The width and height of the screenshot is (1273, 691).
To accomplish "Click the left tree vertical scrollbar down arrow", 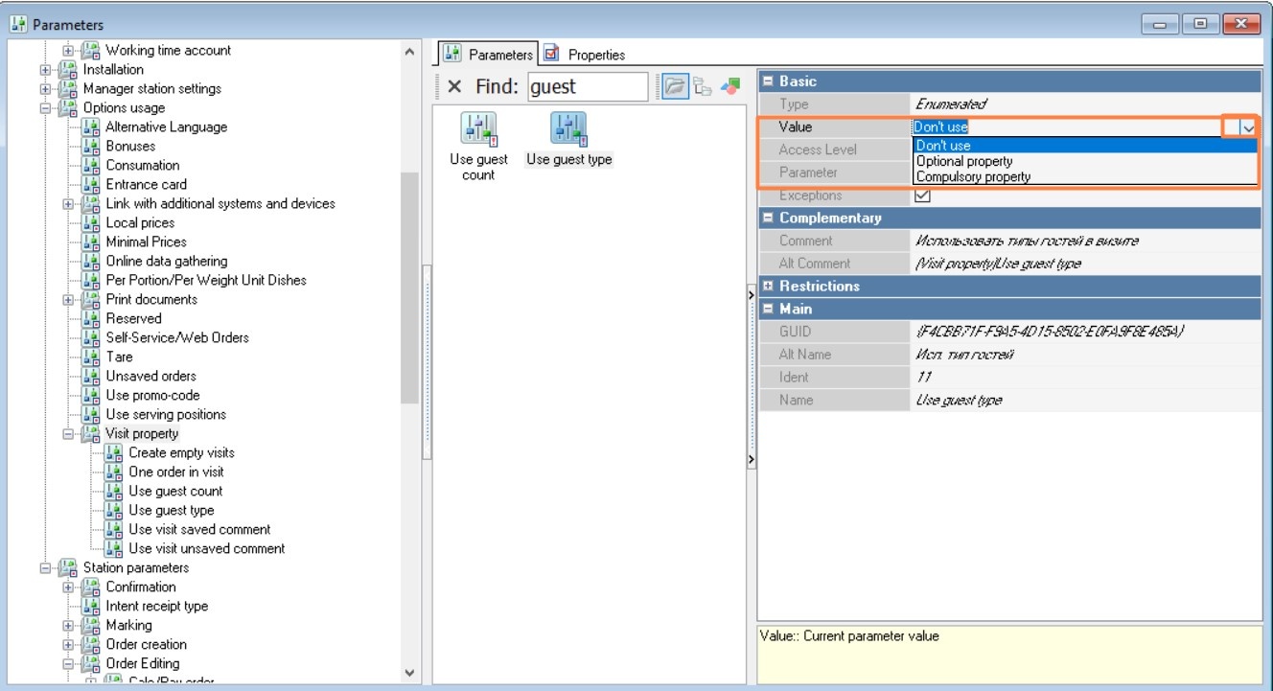I will [410, 673].
